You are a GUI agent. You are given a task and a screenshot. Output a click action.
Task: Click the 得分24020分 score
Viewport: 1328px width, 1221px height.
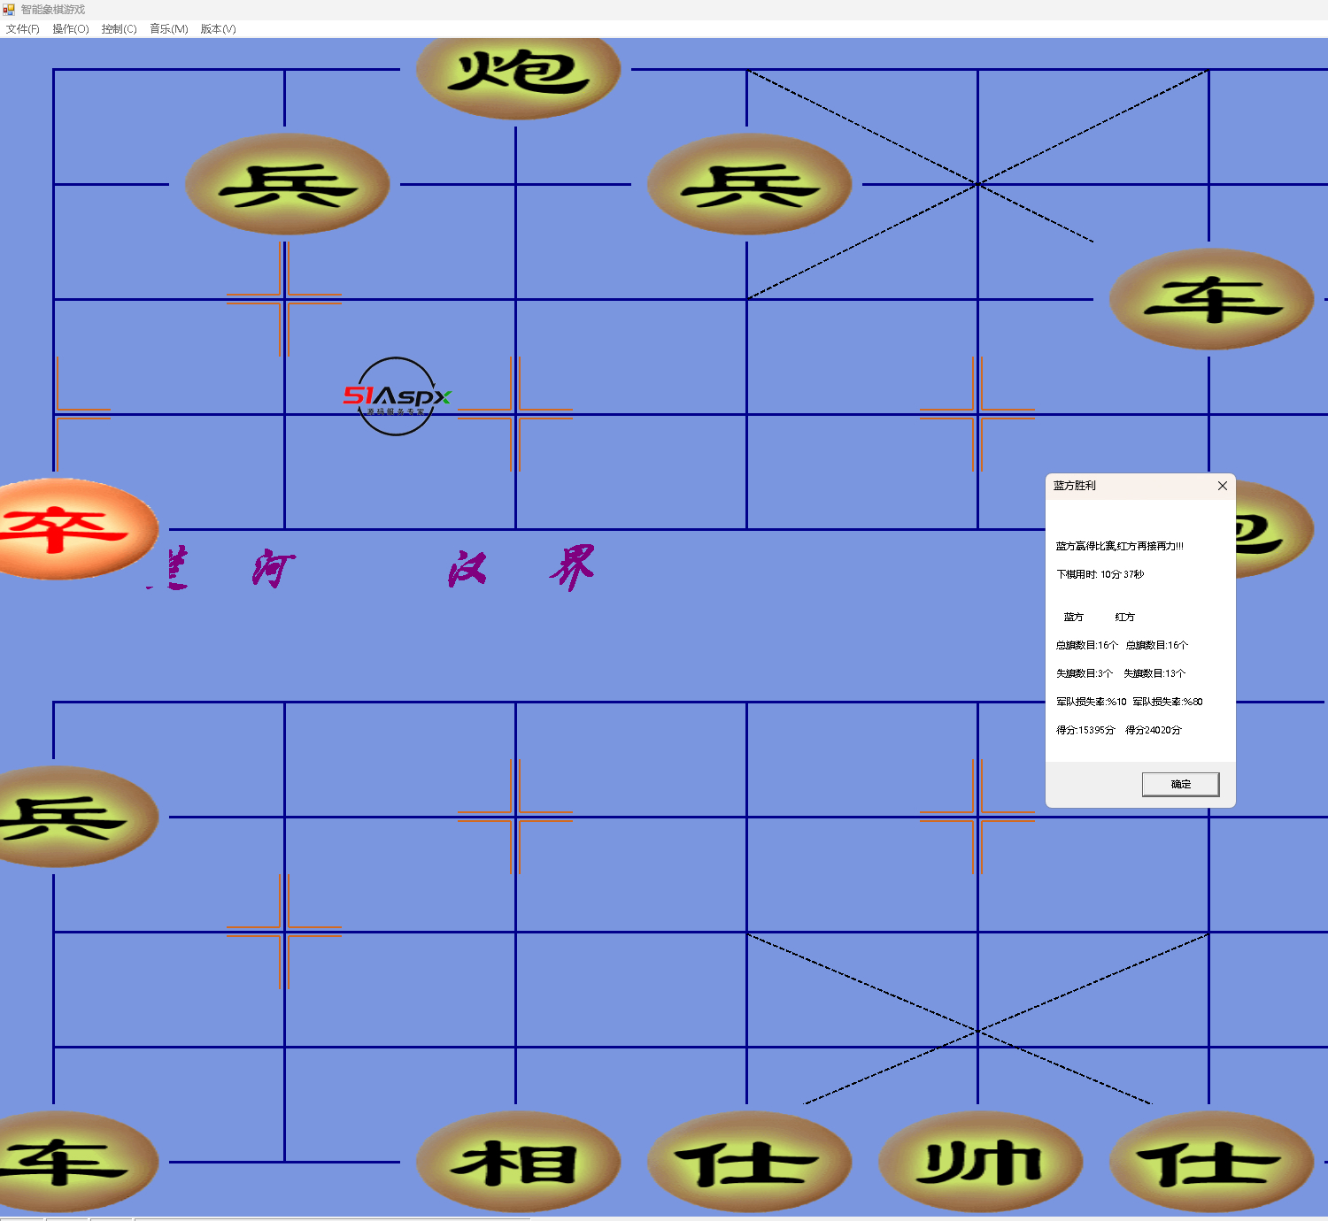(1154, 730)
